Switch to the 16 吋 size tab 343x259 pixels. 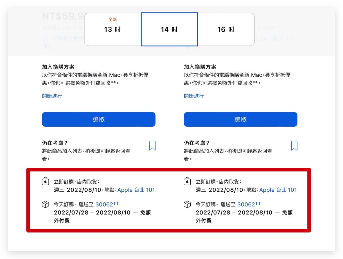click(x=226, y=29)
